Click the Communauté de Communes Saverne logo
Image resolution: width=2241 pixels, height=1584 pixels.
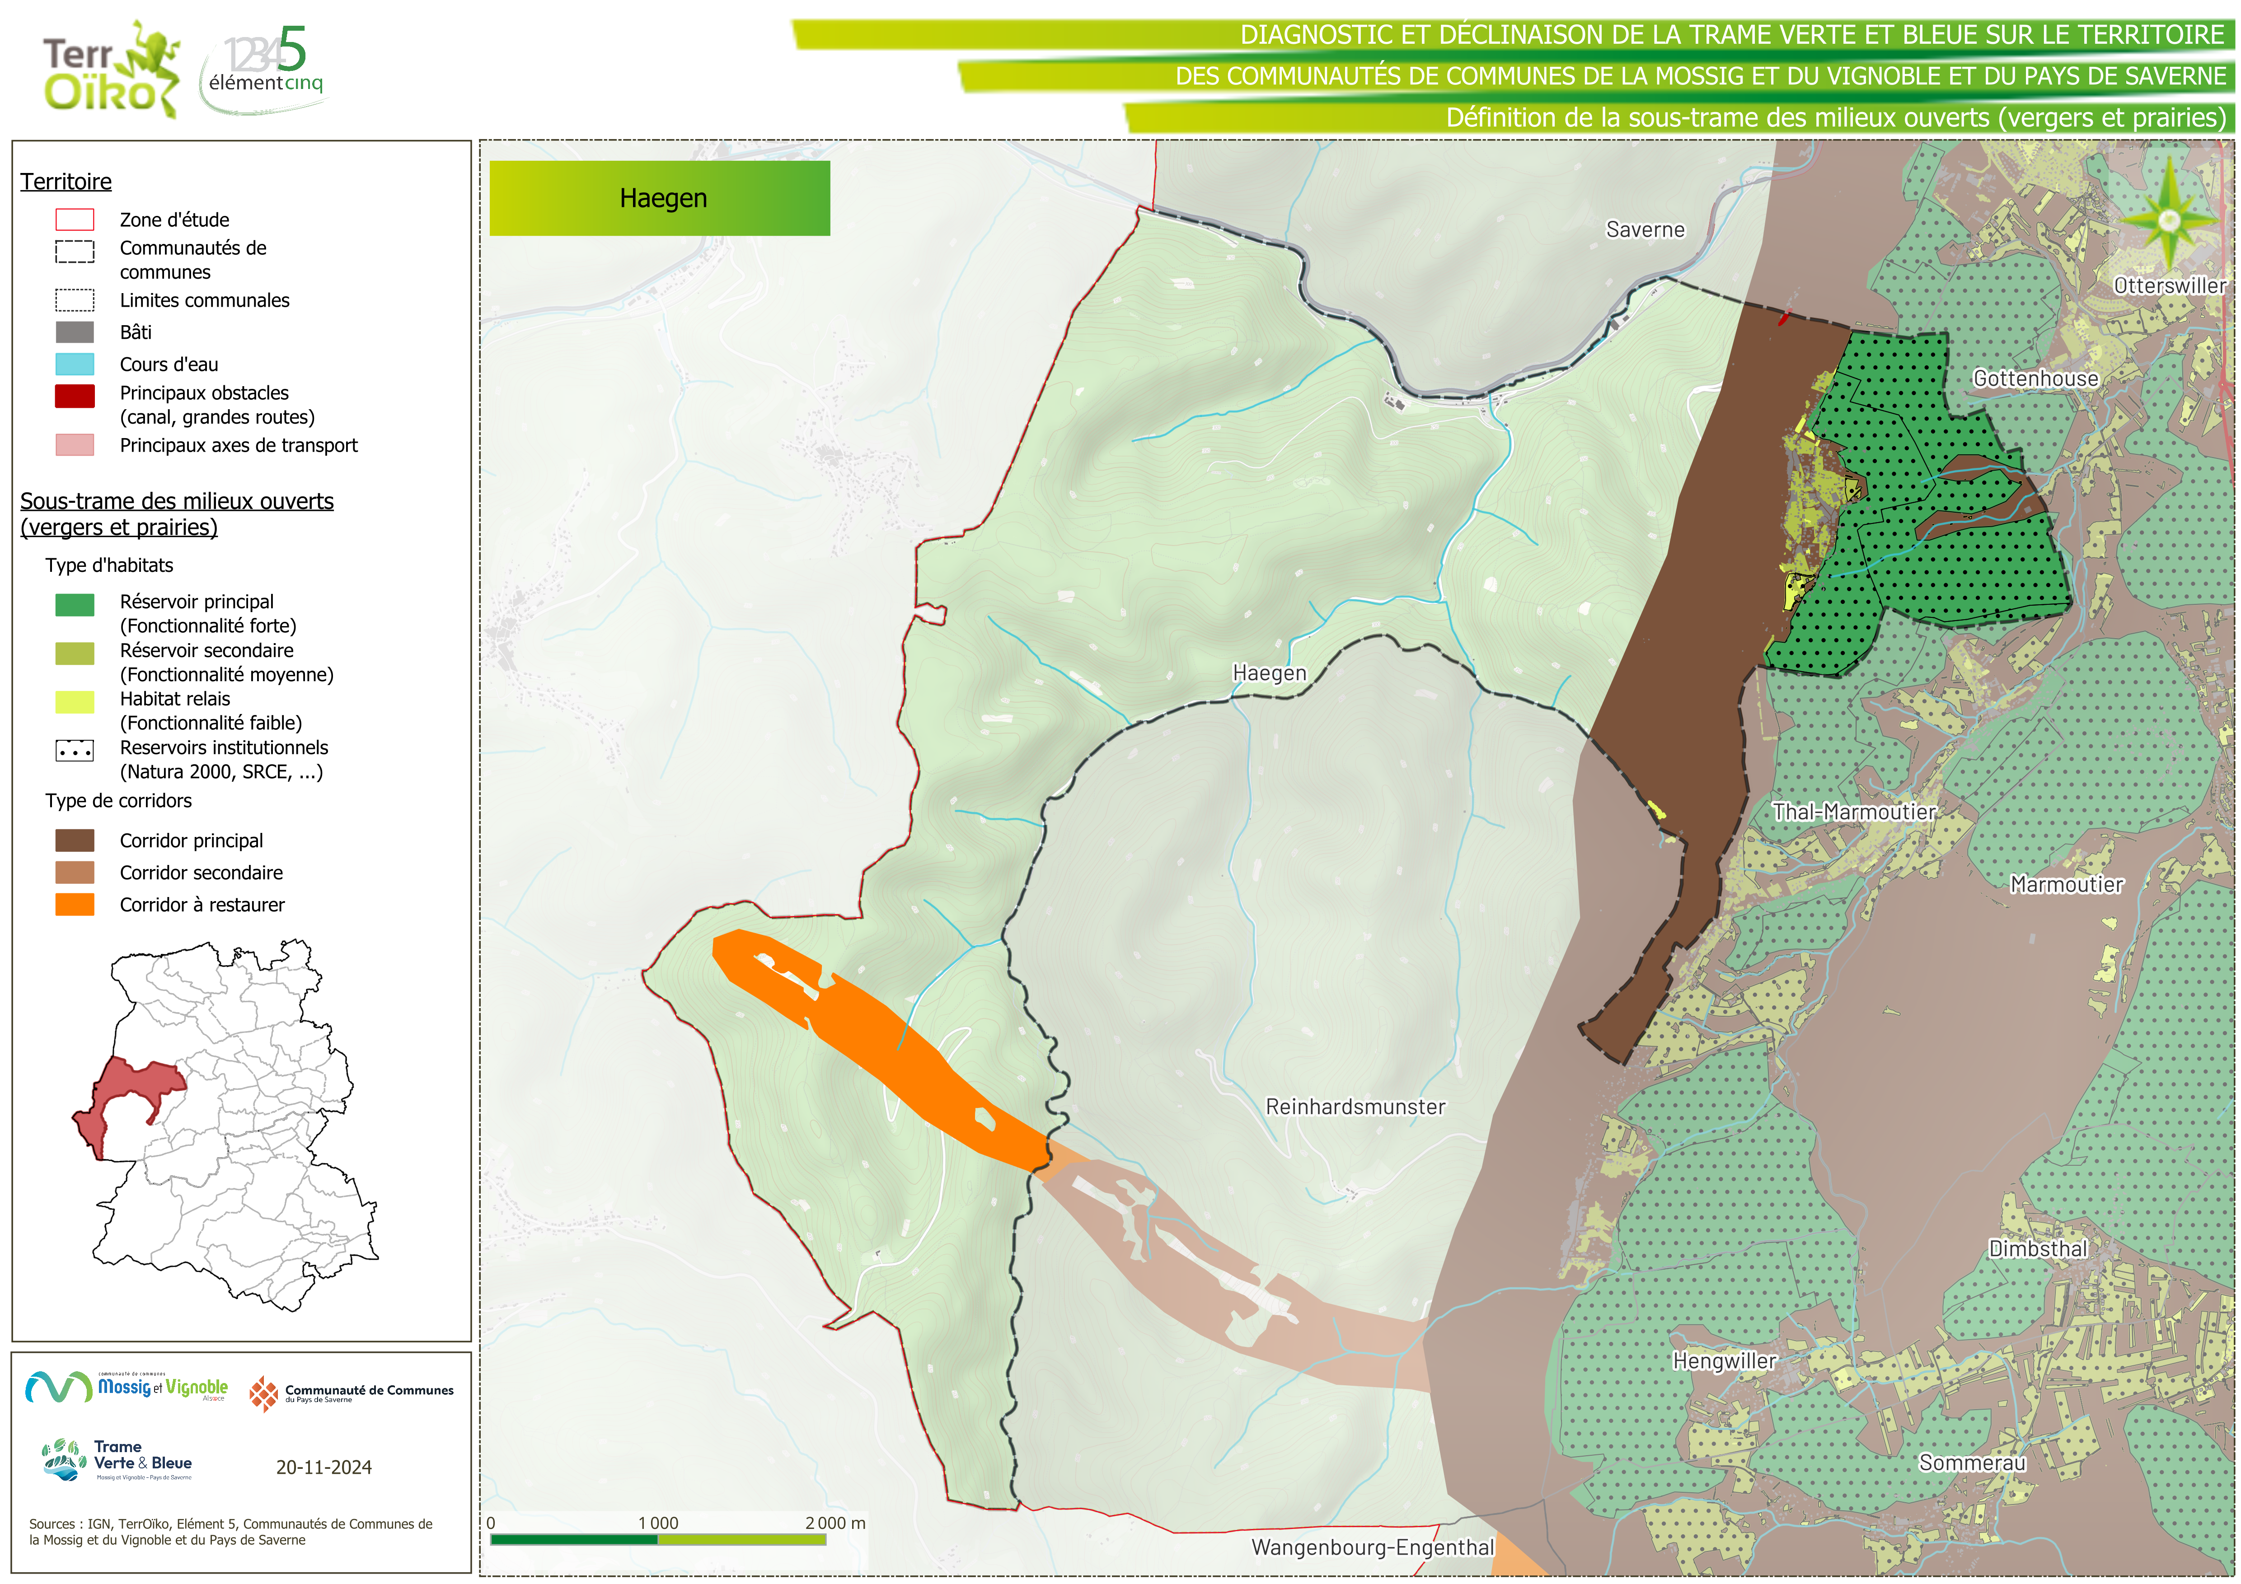click(352, 1394)
